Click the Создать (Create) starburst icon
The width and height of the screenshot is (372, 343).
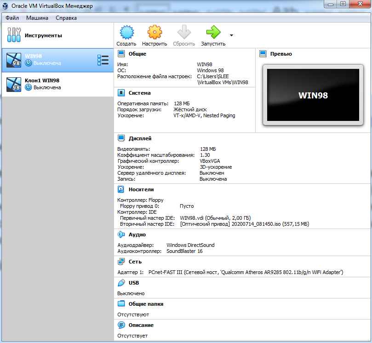coord(127,32)
